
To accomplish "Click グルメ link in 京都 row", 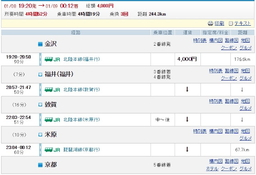I will coord(245,169).
